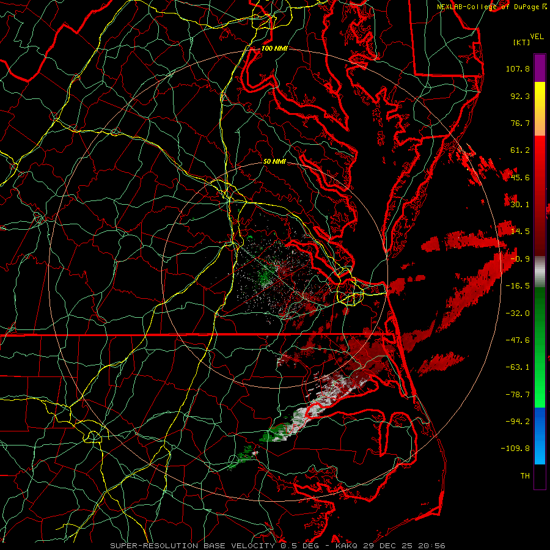This screenshot has height=550, width=550.
Task: Select the 14.5 scale label
Action: pyautogui.click(x=520, y=232)
